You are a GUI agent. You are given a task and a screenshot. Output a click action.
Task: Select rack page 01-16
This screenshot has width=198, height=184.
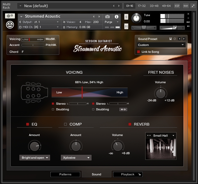point(129,6)
